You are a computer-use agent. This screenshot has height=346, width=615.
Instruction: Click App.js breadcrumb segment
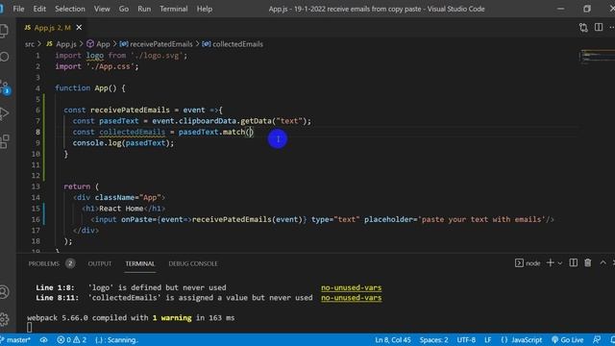[x=61, y=44]
